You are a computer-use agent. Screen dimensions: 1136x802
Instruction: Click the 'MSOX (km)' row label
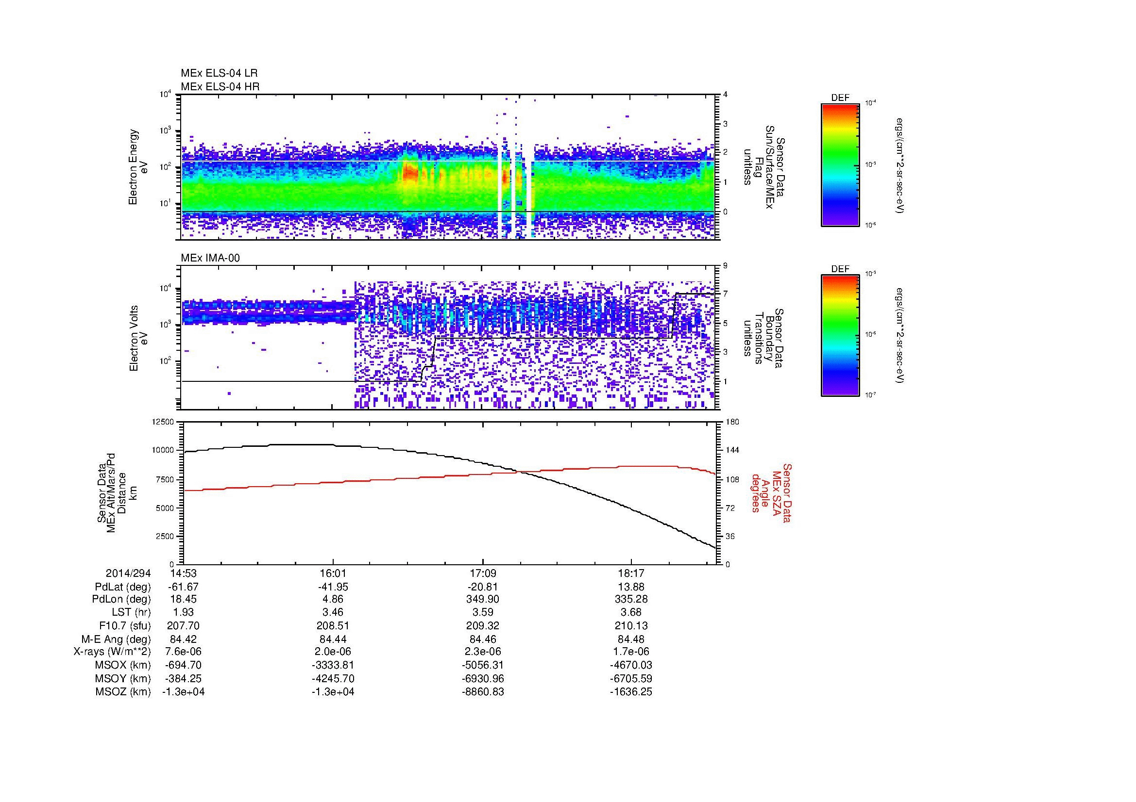click(x=123, y=665)
